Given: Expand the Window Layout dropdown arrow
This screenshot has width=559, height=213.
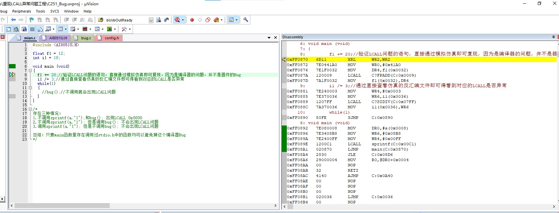Looking at the screenshot, I should [236, 20].
